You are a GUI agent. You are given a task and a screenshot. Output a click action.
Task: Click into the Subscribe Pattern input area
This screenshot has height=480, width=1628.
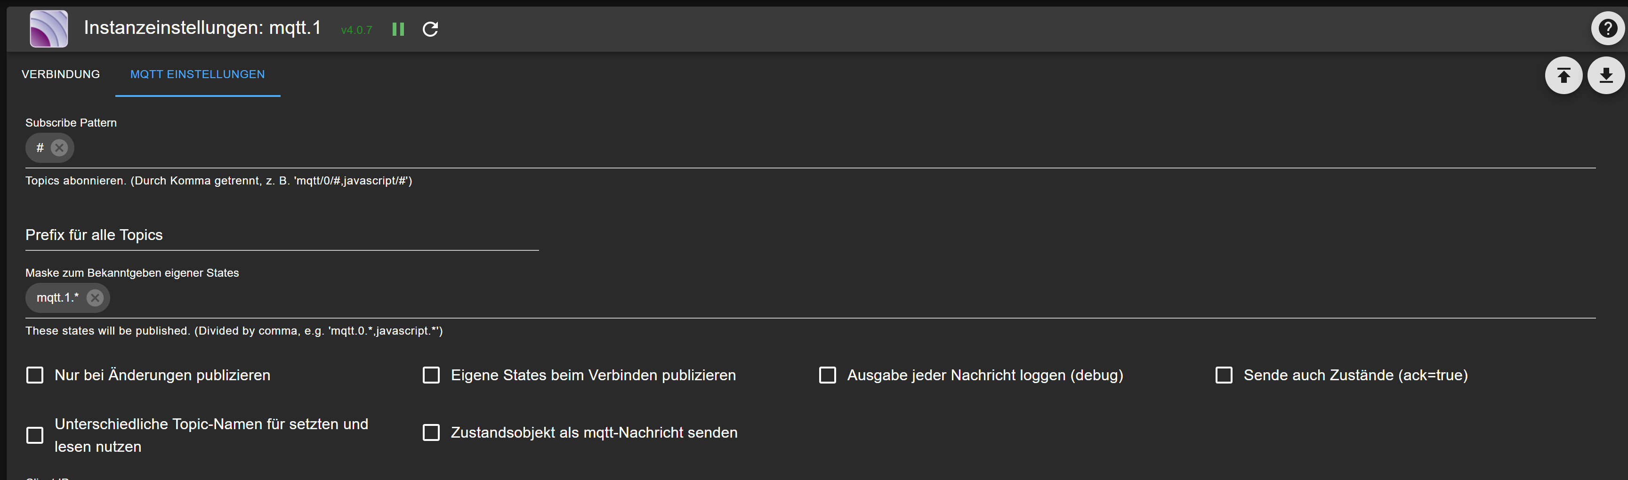(x=834, y=148)
